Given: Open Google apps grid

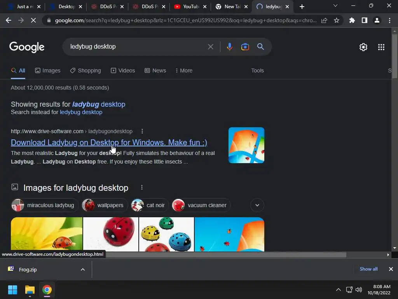Looking at the screenshot, I should (x=381, y=47).
